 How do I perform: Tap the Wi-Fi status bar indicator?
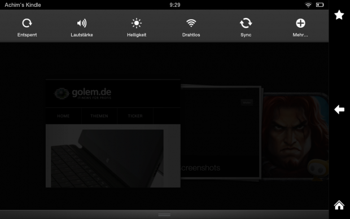click(308, 5)
